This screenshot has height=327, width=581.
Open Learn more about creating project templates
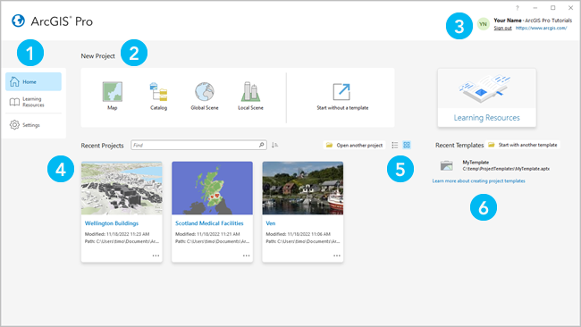(478, 181)
